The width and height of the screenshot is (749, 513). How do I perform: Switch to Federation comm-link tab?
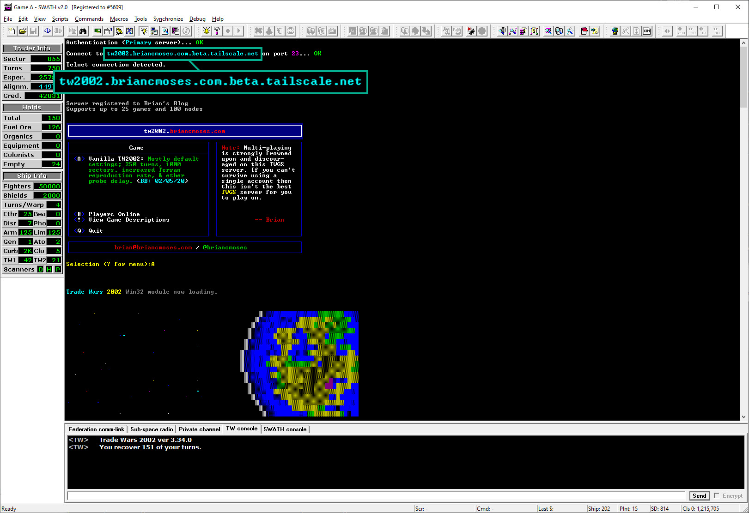(x=97, y=429)
